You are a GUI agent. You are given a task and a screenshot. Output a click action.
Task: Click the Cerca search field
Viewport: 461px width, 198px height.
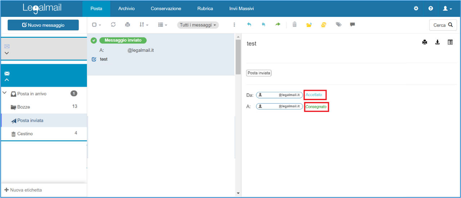tap(443, 25)
